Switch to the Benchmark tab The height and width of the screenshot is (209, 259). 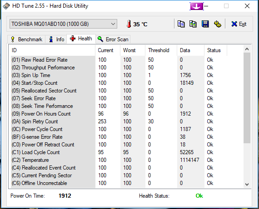pos(26,39)
